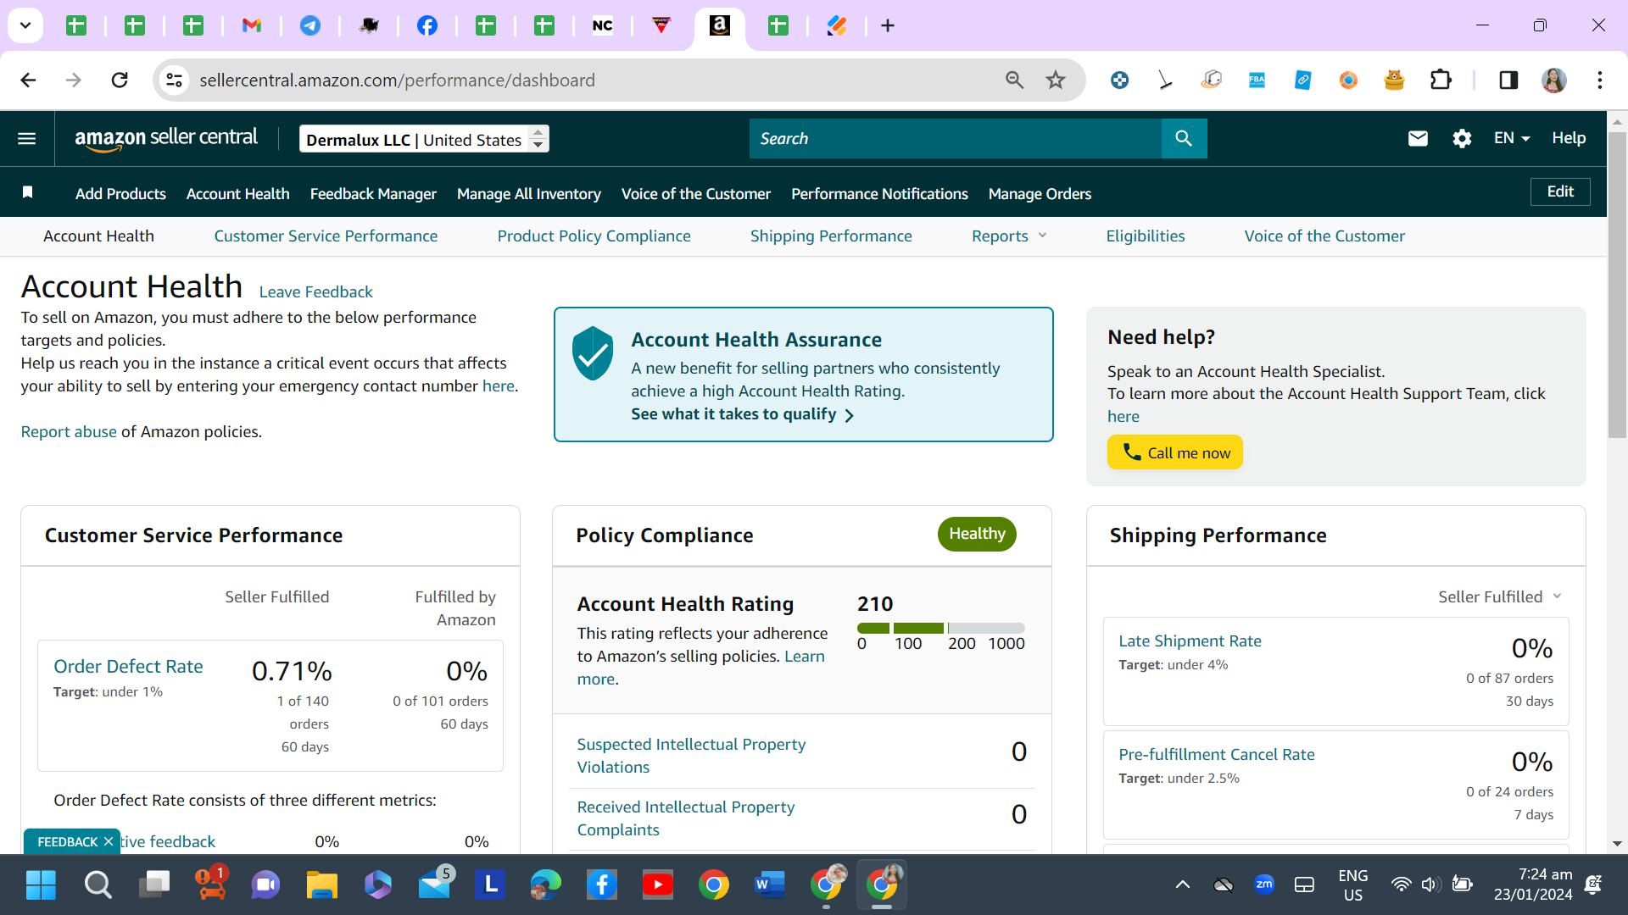Click the Voice of the Customer sub-tab
1628x915 pixels.
tap(1324, 236)
